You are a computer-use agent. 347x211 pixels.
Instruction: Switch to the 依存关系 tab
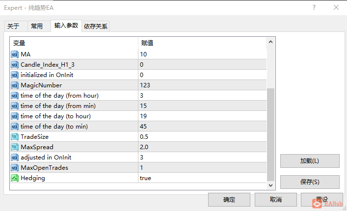(96, 26)
